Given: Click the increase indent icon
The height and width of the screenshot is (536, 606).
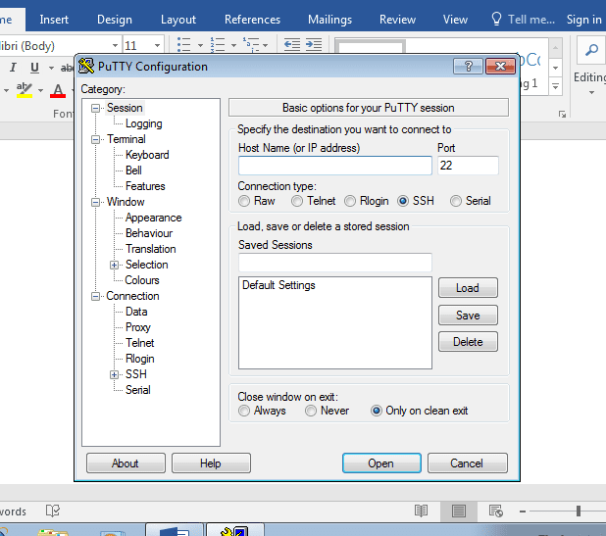Looking at the screenshot, I should (x=314, y=45).
